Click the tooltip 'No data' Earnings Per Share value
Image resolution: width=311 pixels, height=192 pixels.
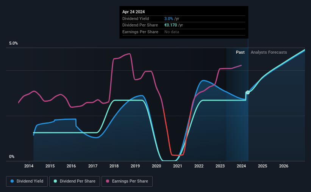[172, 32]
